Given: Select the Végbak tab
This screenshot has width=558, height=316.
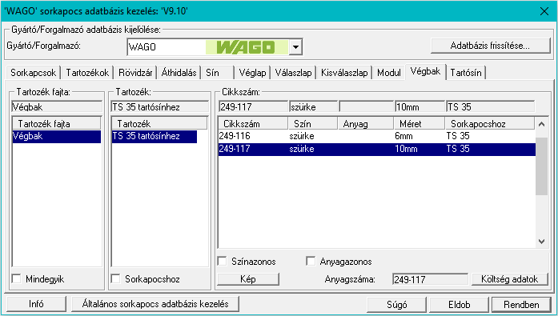Looking at the screenshot, I should [x=425, y=71].
